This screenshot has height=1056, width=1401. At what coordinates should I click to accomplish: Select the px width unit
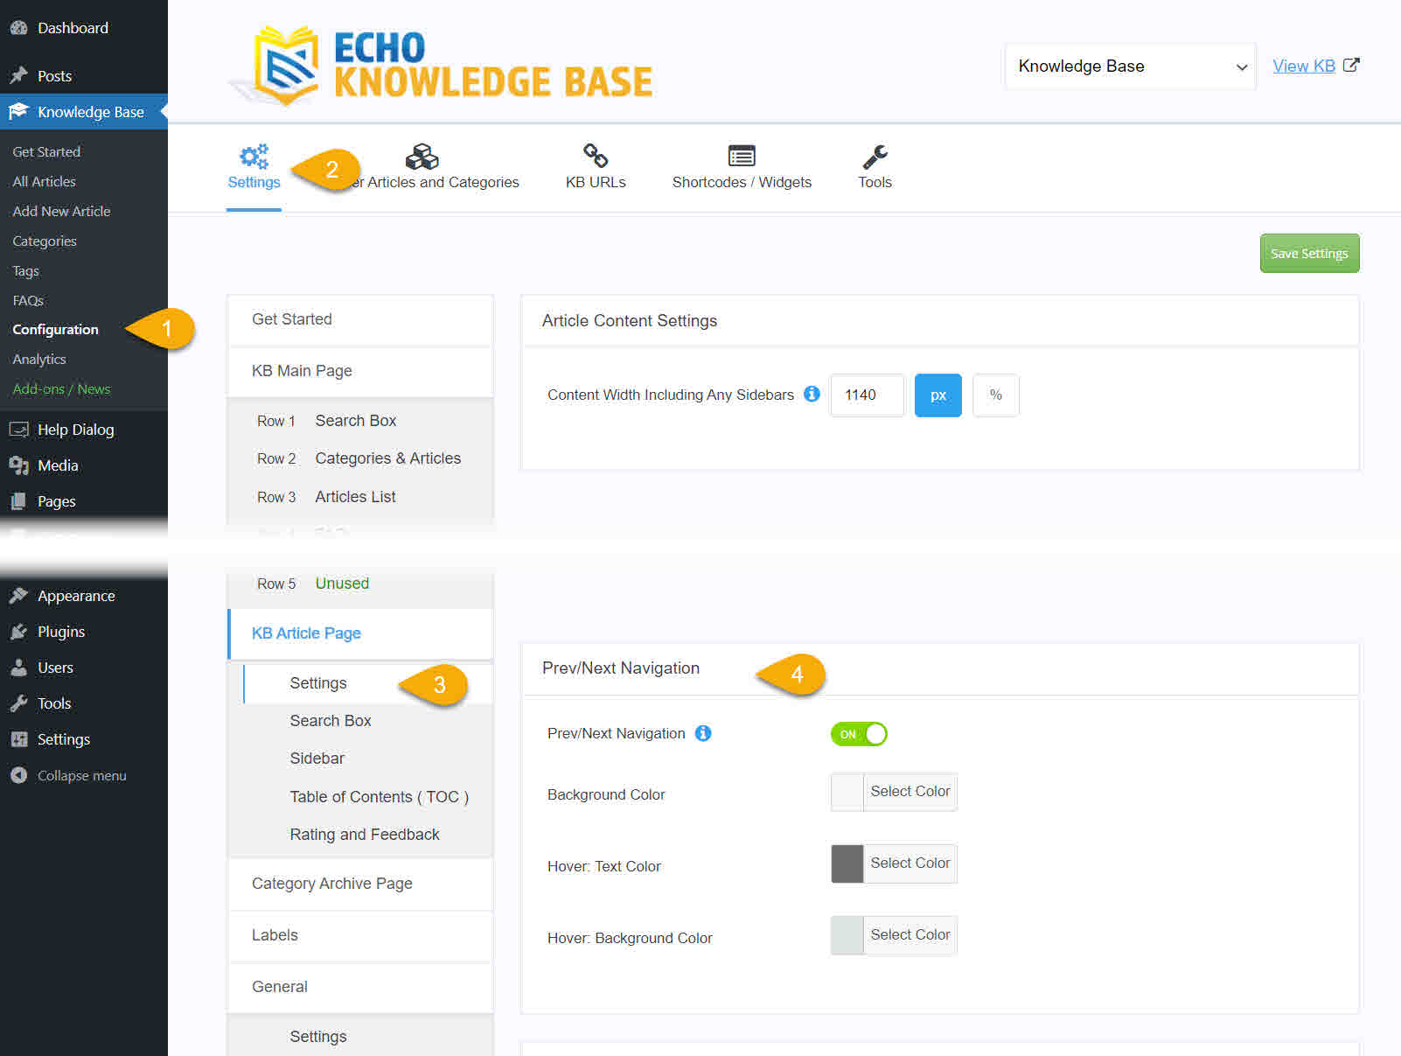(937, 395)
